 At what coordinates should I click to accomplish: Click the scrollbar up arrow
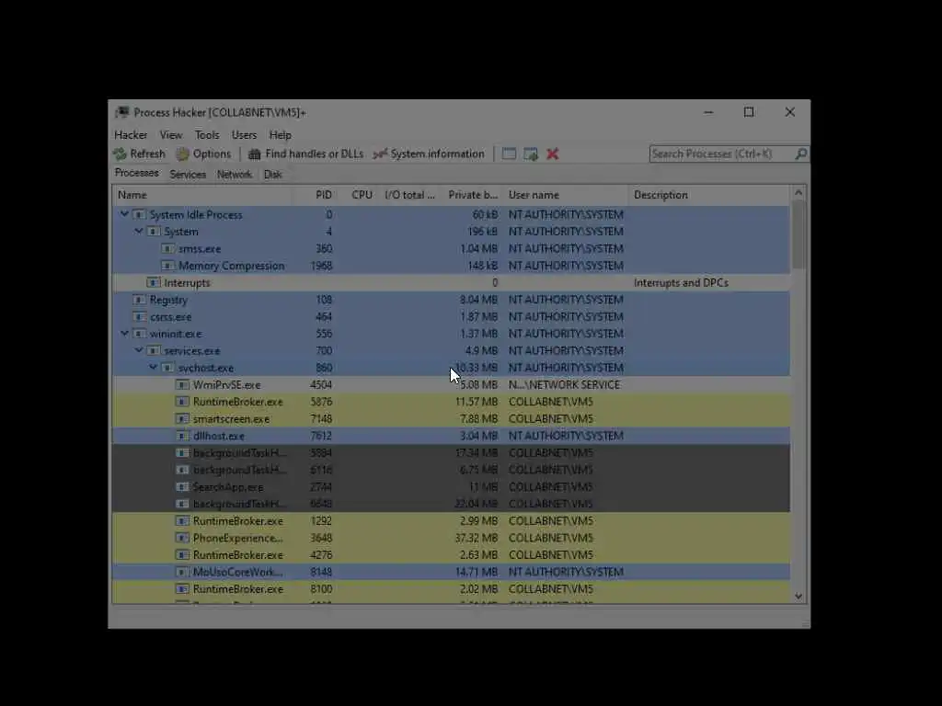coord(798,193)
